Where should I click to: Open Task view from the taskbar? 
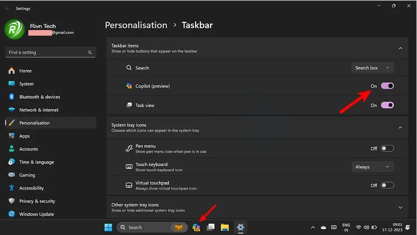(x=210, y=228)
